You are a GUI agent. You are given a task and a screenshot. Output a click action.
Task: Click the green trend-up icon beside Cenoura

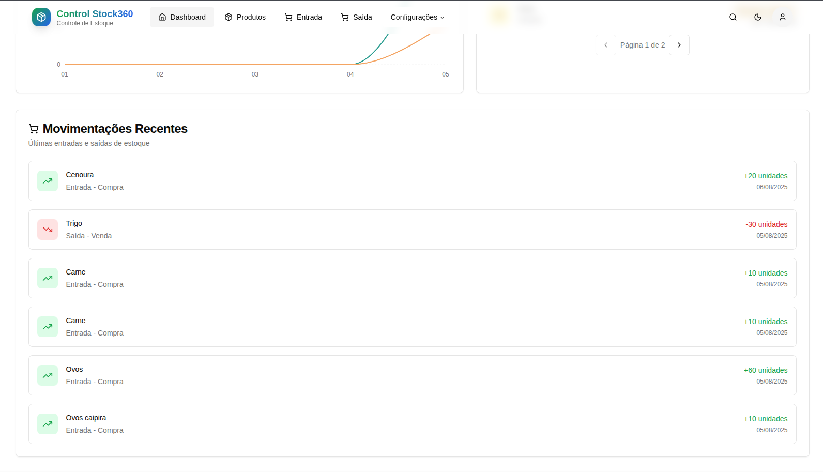pyautogui.click(x=48, y=181)
